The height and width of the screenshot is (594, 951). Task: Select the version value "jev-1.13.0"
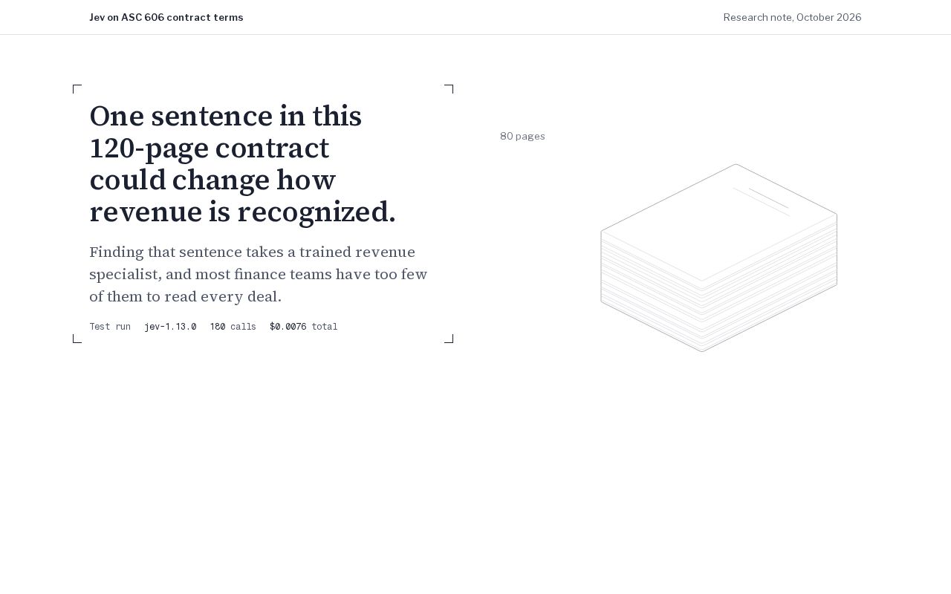[170, 327]
